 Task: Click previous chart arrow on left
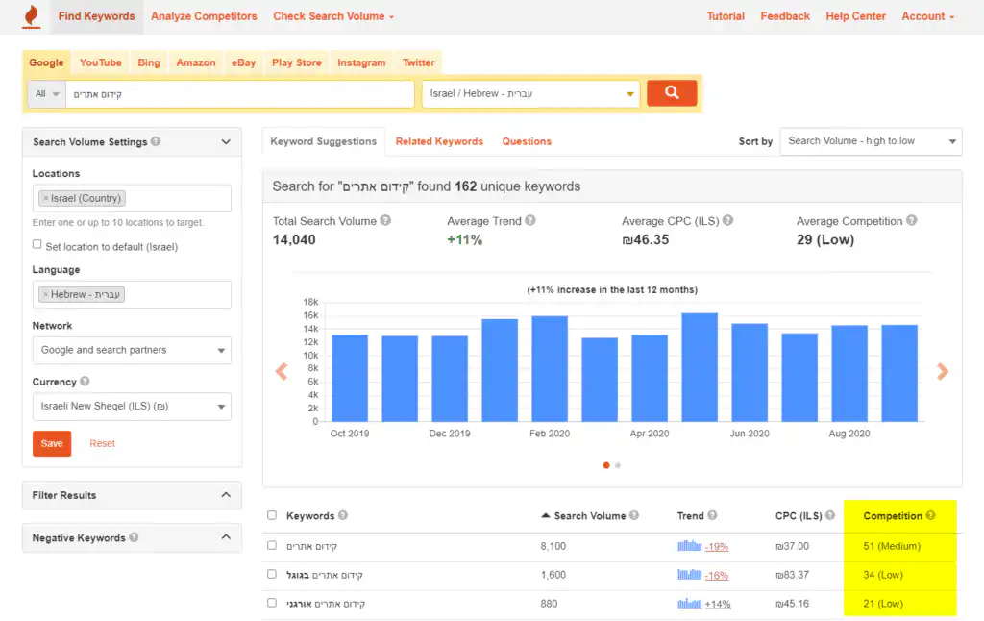pyautogui.click(x=282, y=372)
